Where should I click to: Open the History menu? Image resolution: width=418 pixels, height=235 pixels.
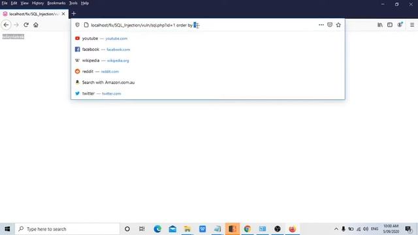(38, 3)
